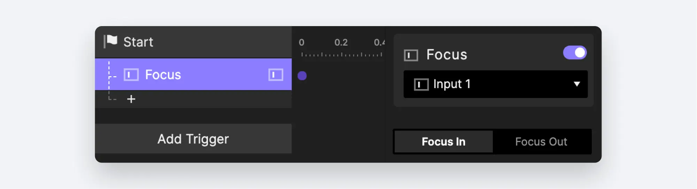Open the Input 1 target dropdown
Screen dimensions: 697x189
pos(495,84)
